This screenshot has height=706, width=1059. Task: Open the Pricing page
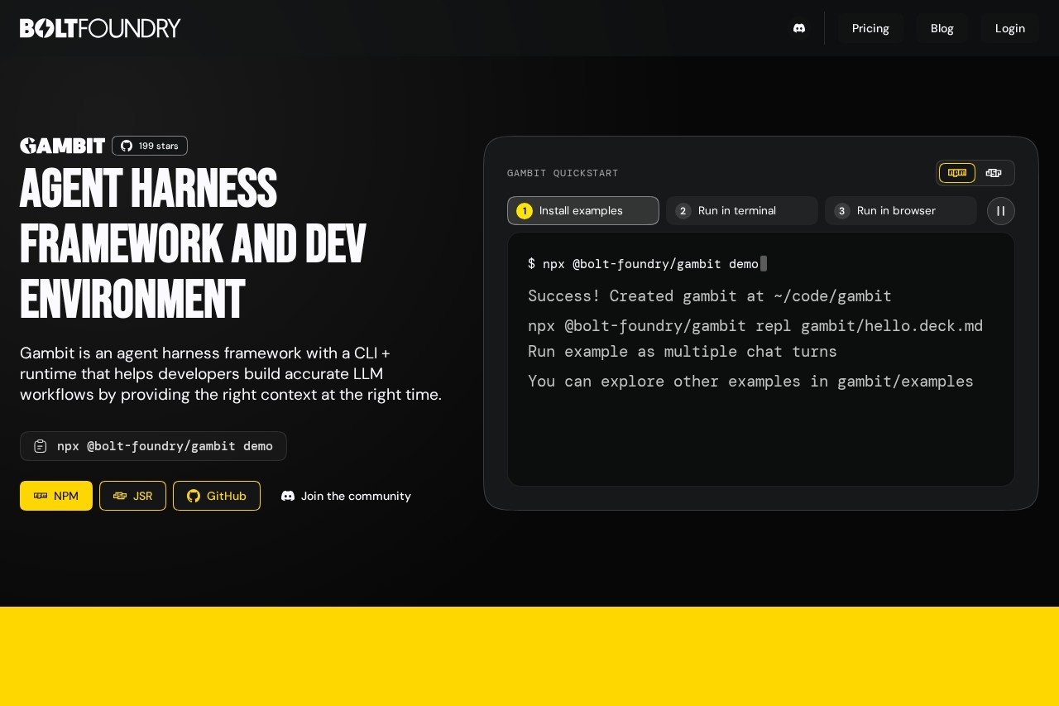pyautogui.click(x=870, y=28)
